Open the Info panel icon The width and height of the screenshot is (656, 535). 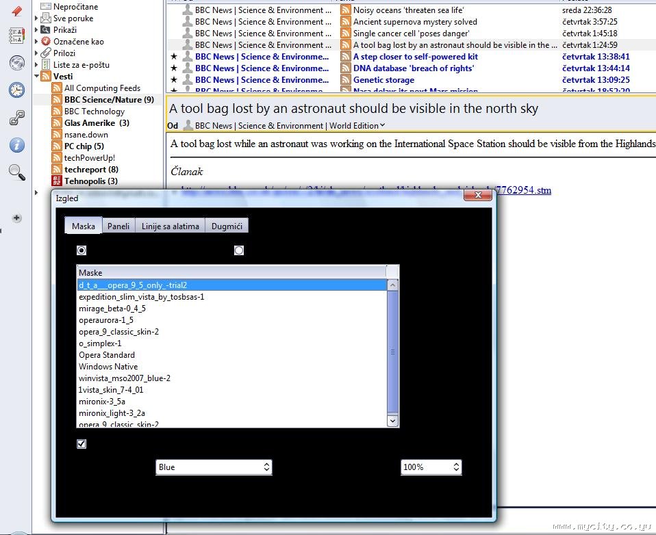[16, 145]
